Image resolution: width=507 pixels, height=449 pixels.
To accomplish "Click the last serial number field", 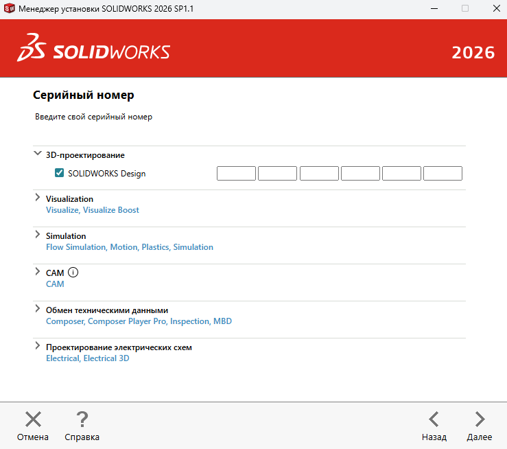I will 443,174.
